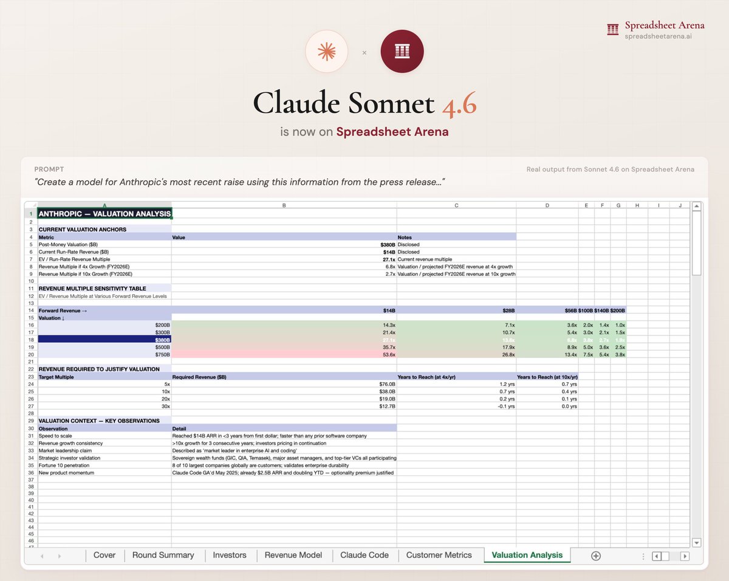729x581 pixels.
Task: Click the '$380B' value cell in row 5
Action: pyautogui.click(x=284, y=244)
